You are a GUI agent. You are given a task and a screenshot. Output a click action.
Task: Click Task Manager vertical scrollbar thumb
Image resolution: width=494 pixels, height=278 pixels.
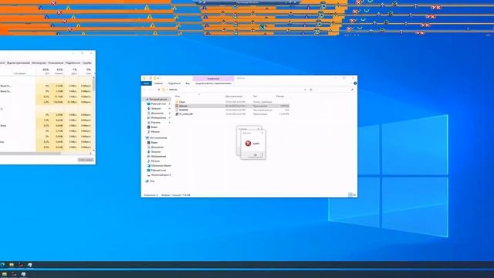[x=93, y=85]
